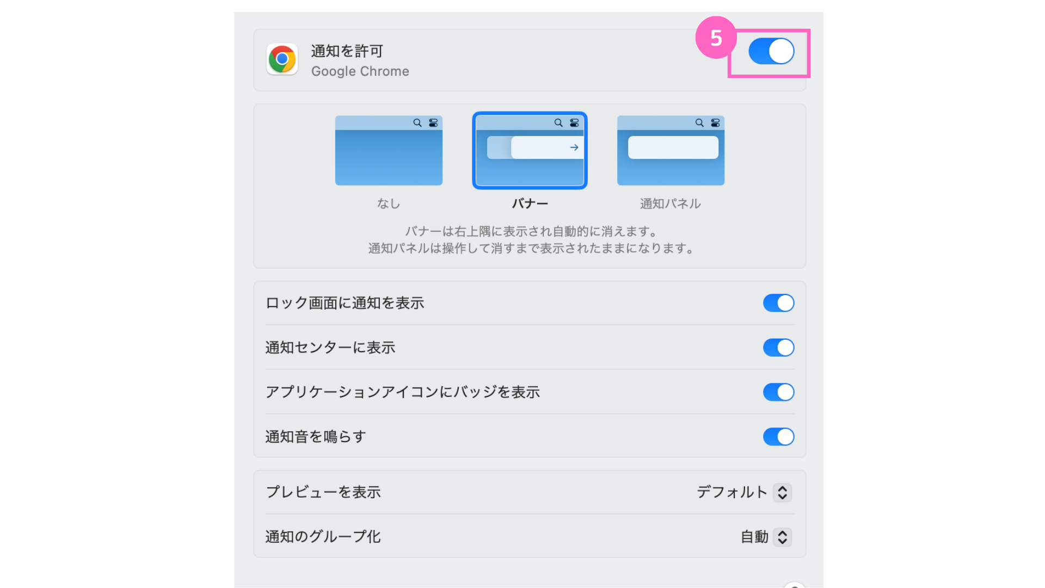Select the なし alert style
This screenshot has width=1045, height=588.
coord(389,150)
